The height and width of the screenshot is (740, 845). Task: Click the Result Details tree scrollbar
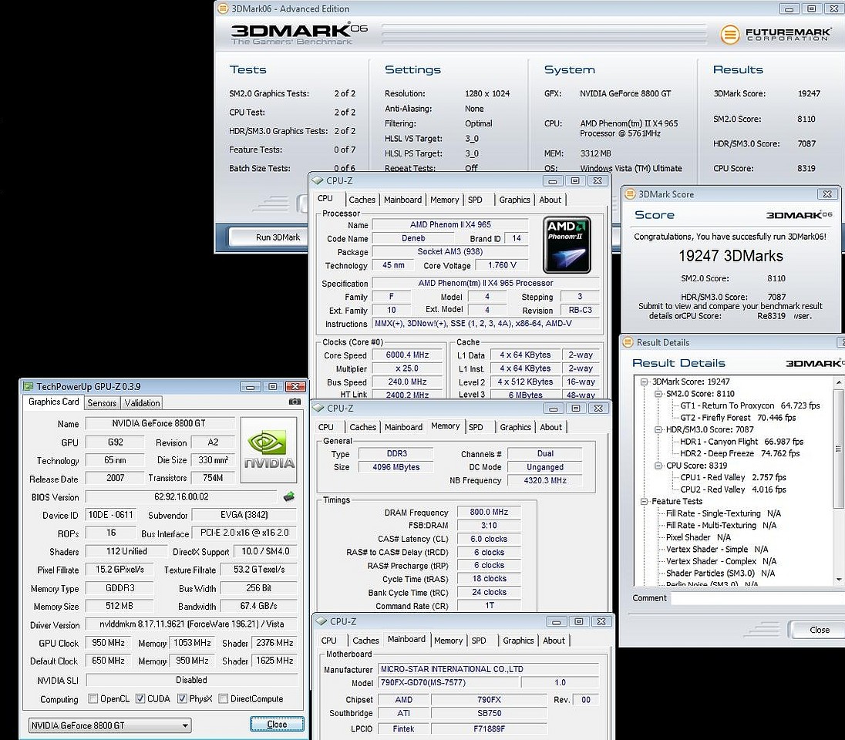point(838,447)
